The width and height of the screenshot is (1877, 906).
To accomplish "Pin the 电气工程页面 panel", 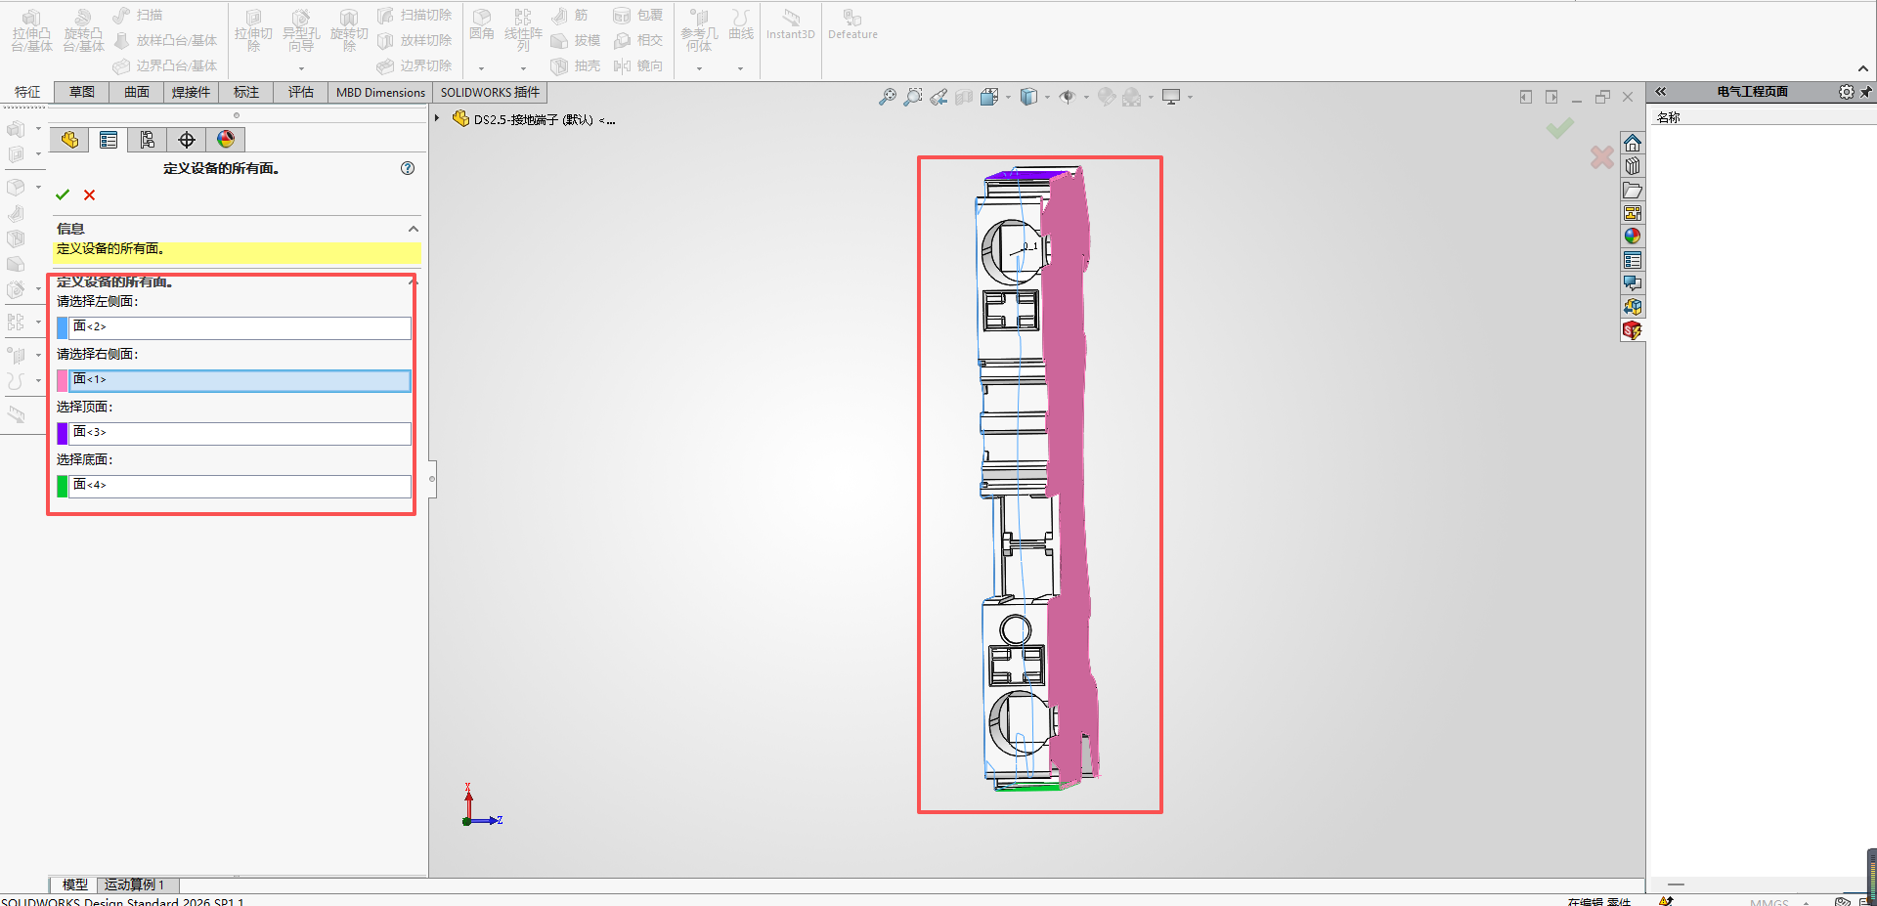I will coord(1866,92).
